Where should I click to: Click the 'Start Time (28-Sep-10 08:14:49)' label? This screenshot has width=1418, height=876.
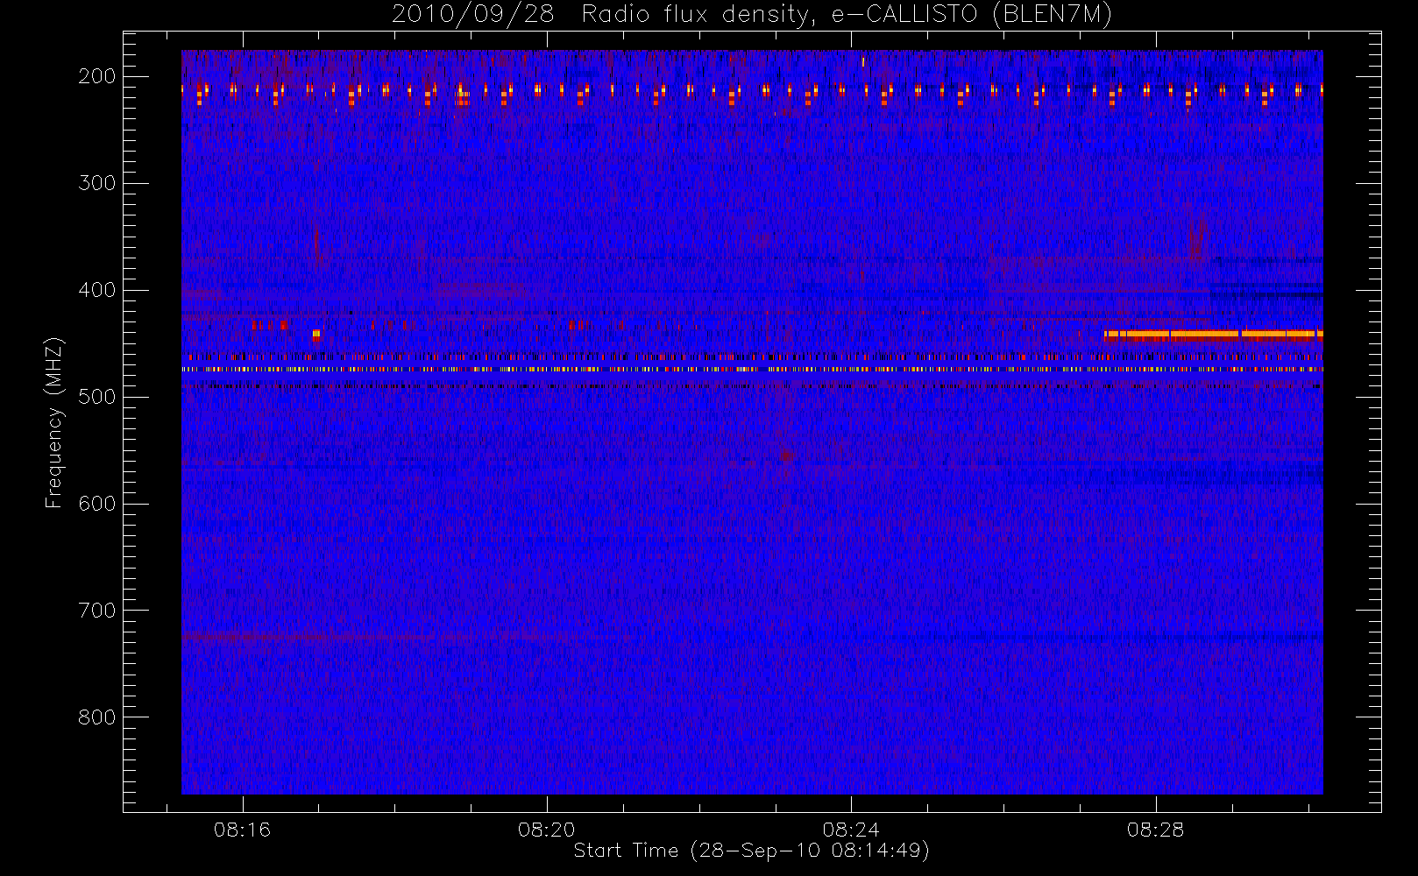click(751, 851)
